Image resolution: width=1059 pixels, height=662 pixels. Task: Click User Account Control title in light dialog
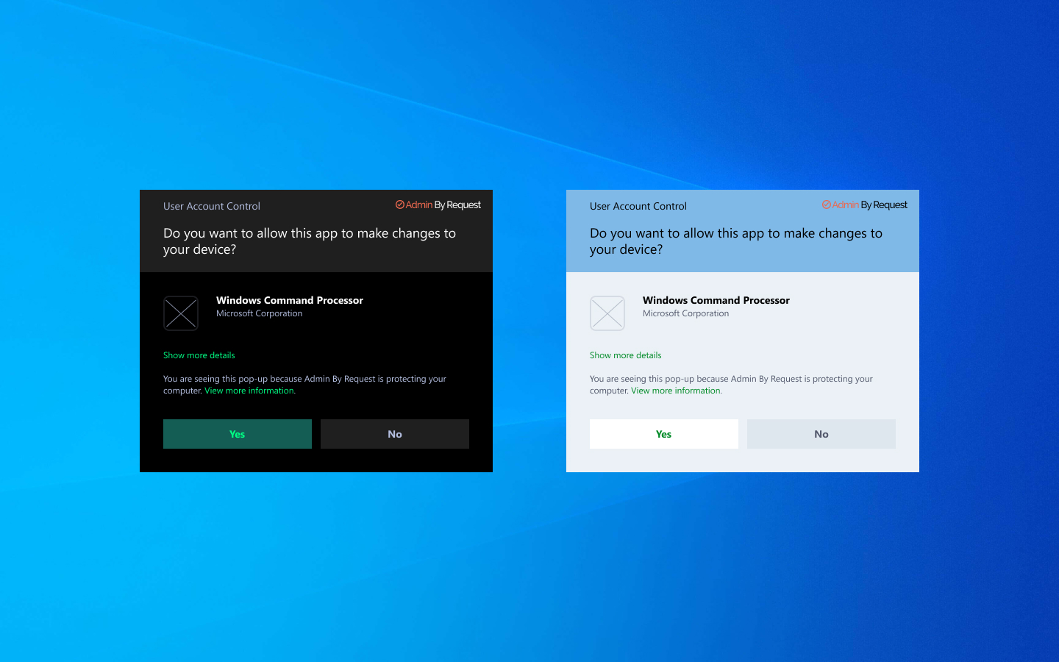tap(638, 206)
